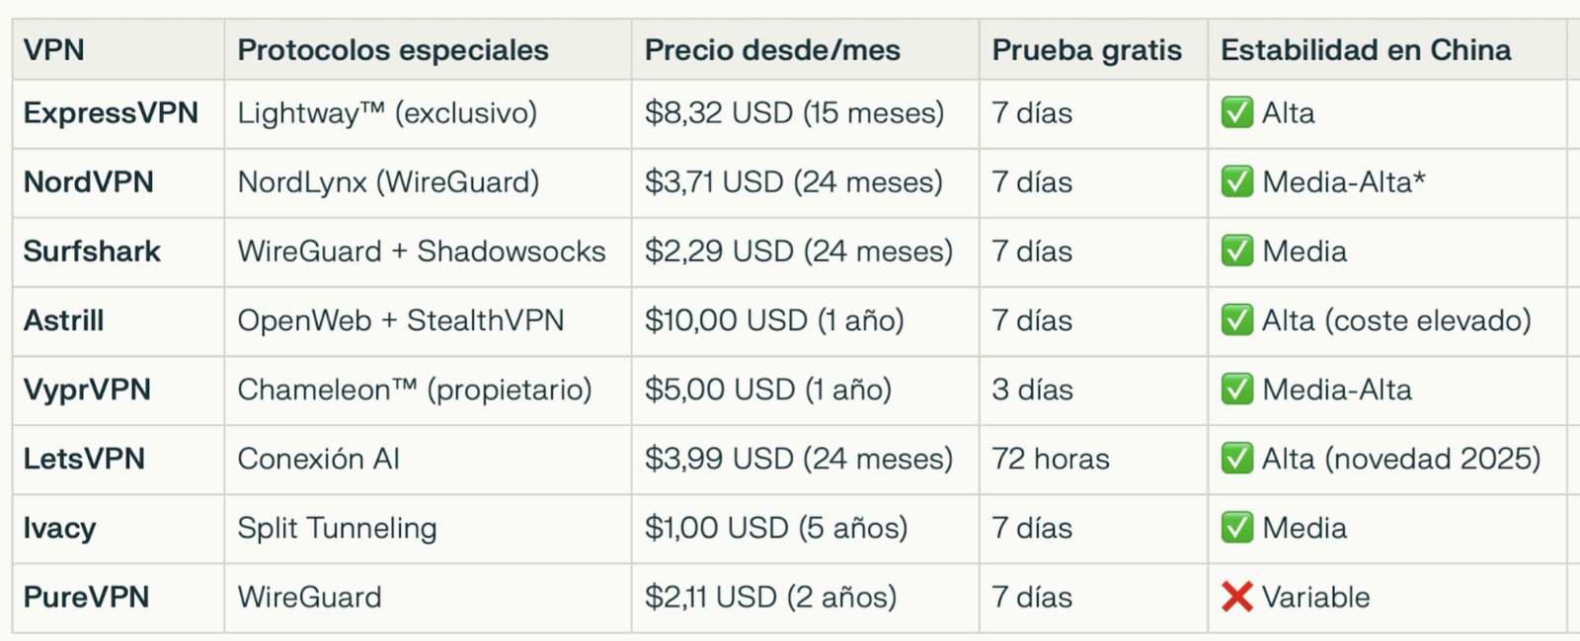Click the "Protocolos especiales" header cell
1580x641 pixels.
[393, 50]
